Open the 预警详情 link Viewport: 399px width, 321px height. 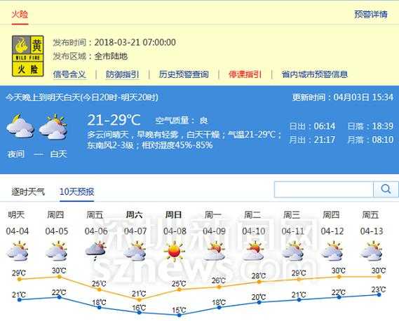pyautogui.click(x=371, y=14)
